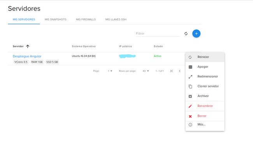The height and width of the screenshot is (147, 253).
Task: Click the Clonar servidor copy icon
Action: pos(190,86)
